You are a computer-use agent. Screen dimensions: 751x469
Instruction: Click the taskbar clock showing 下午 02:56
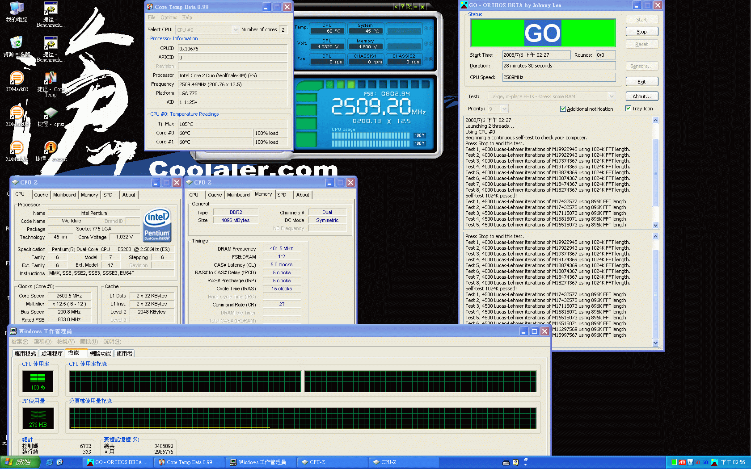click(733, 462)
